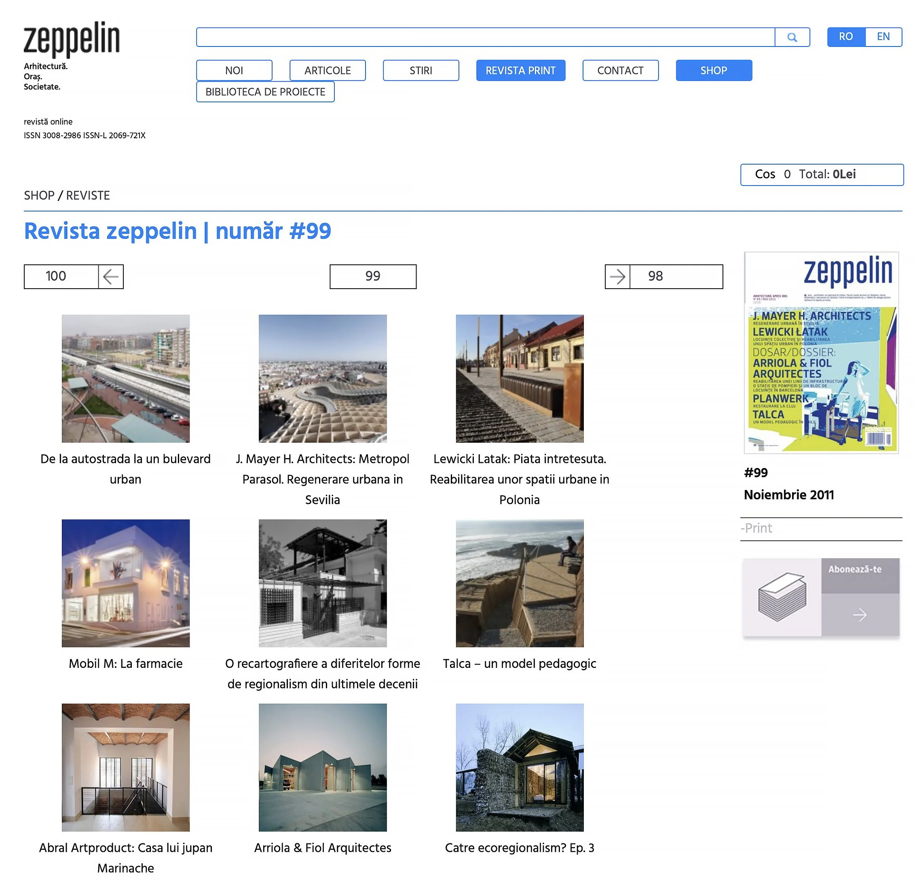Open 'Lewicki Latak: Piata intretesuta' title
This screenshot has width=917, height=887.
520,479
